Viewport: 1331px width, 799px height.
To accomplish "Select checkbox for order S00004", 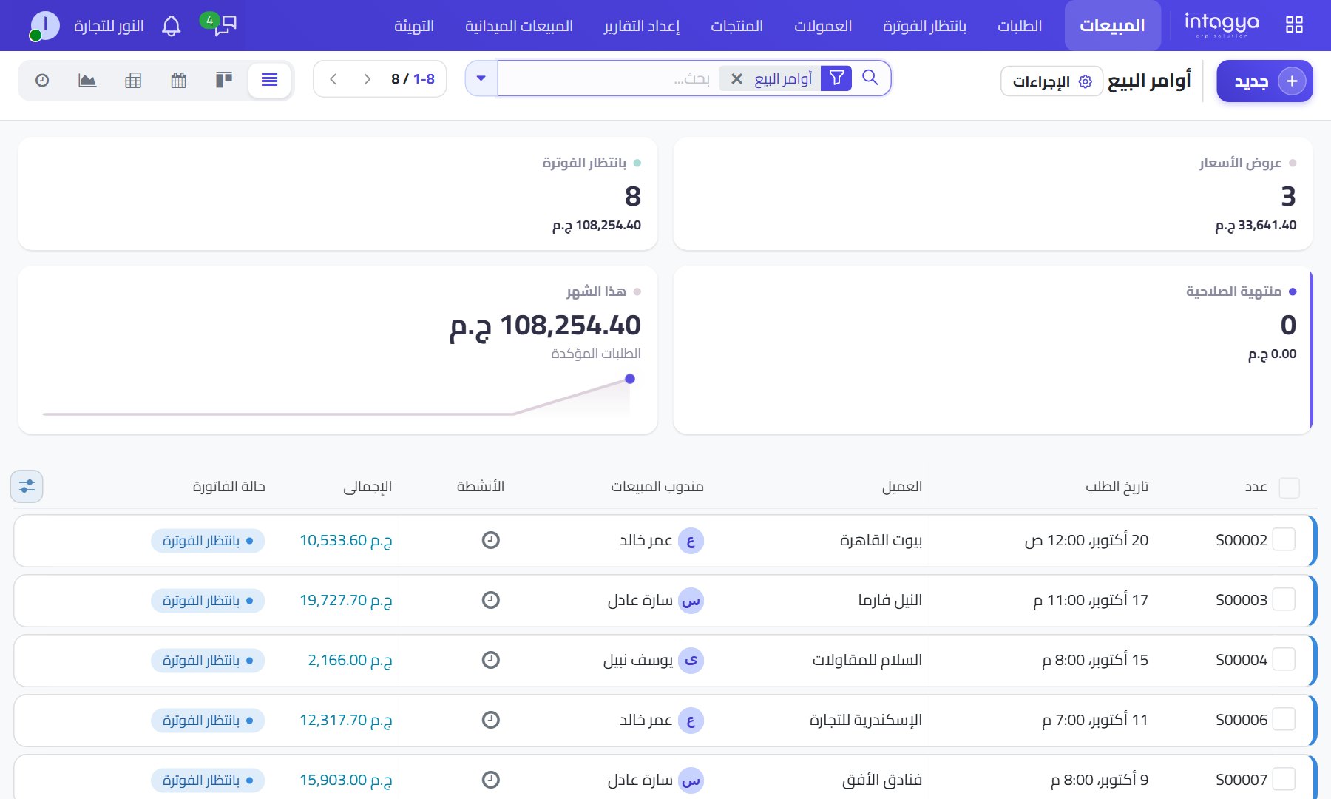I will point(1284,660).
